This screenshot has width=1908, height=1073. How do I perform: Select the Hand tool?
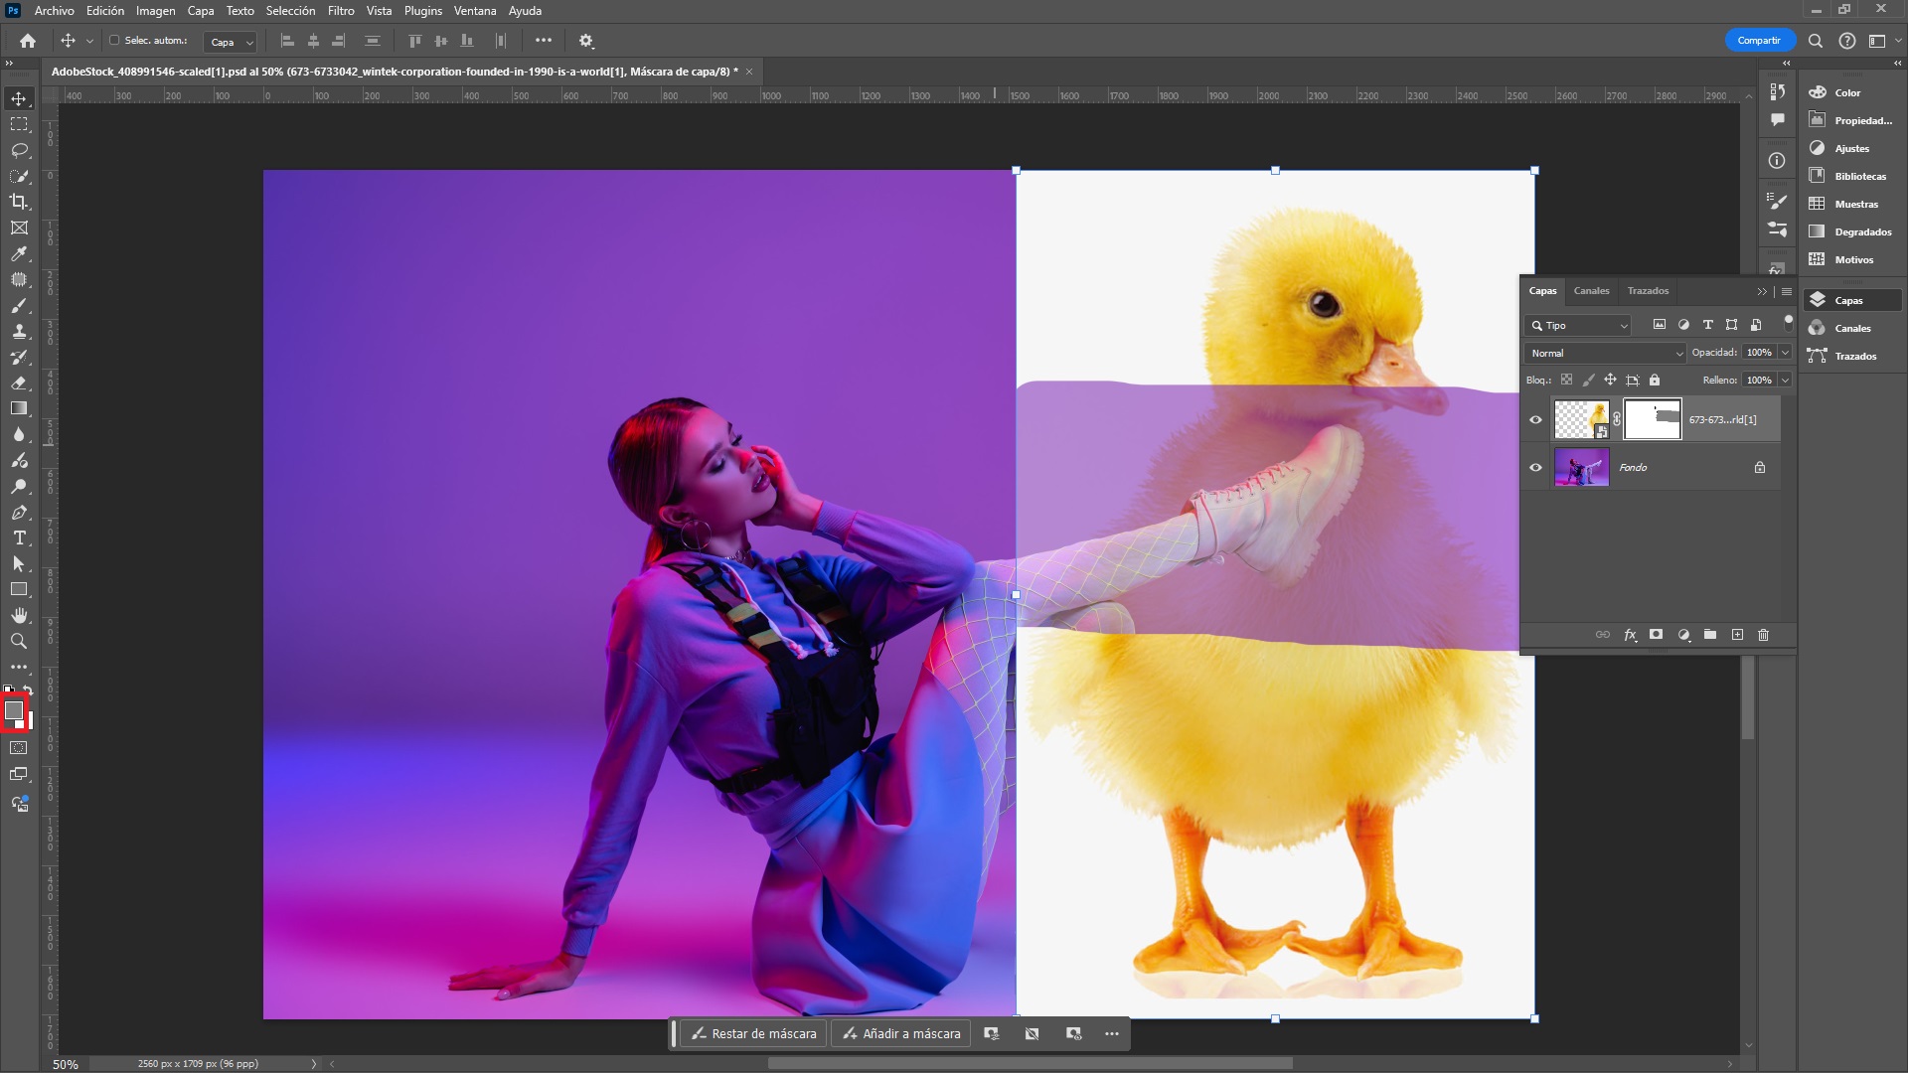click(x=19, y=615)
